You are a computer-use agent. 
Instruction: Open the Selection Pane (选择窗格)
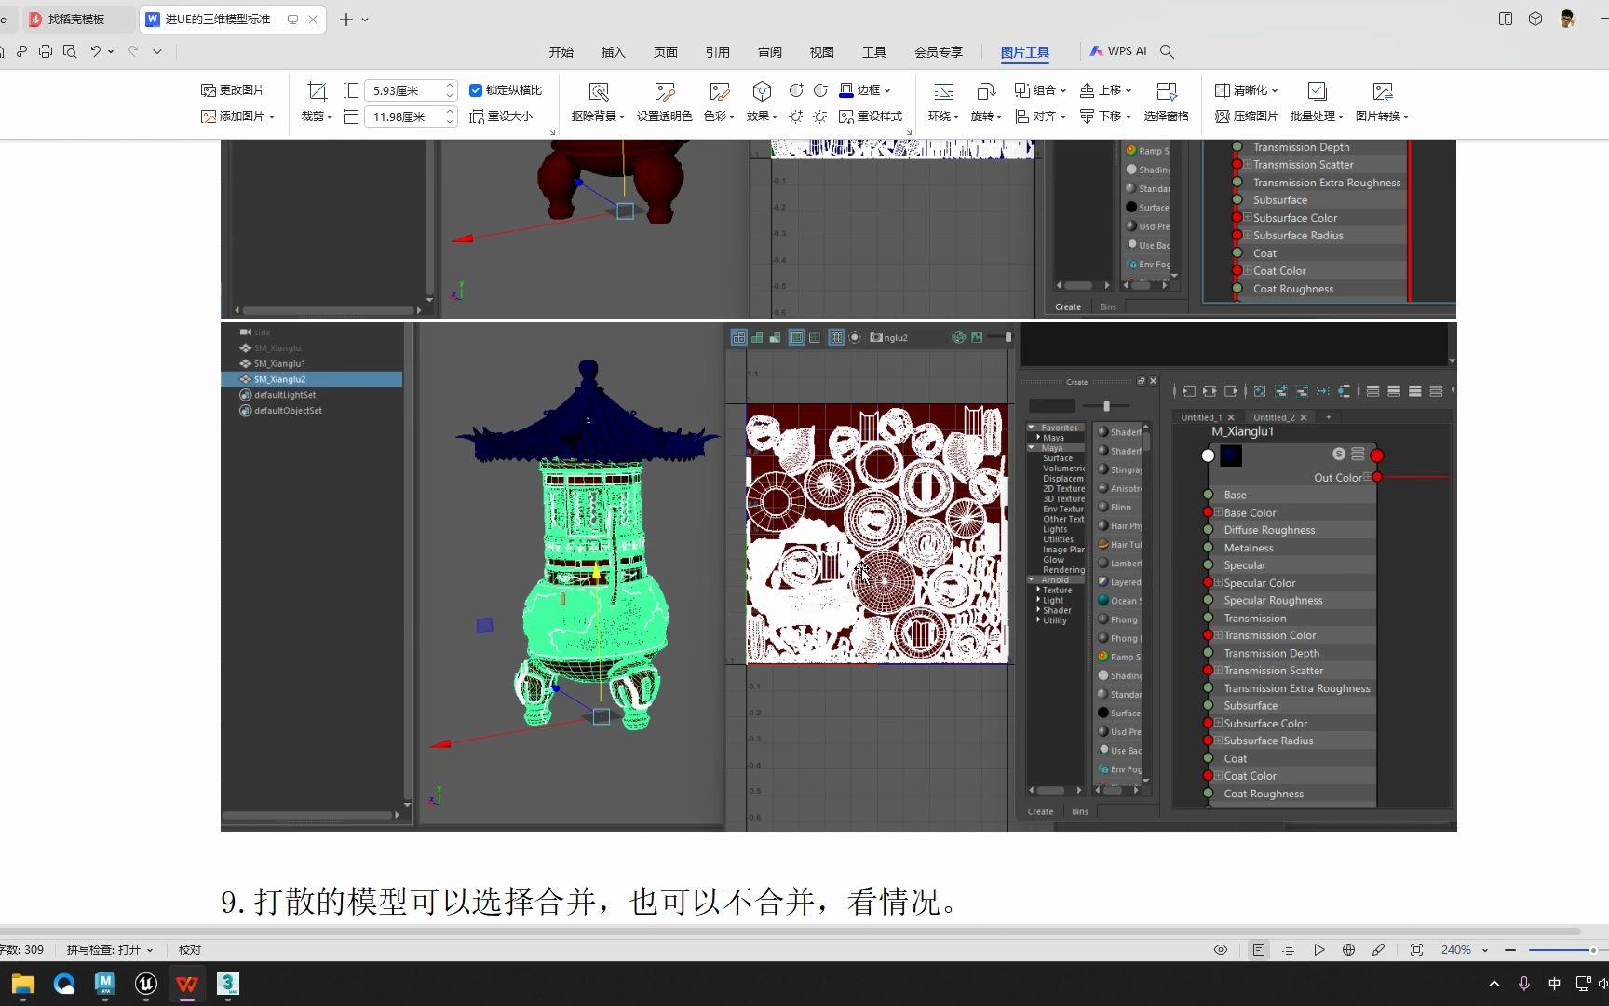pyautogui.click(x=1166, y=102)
